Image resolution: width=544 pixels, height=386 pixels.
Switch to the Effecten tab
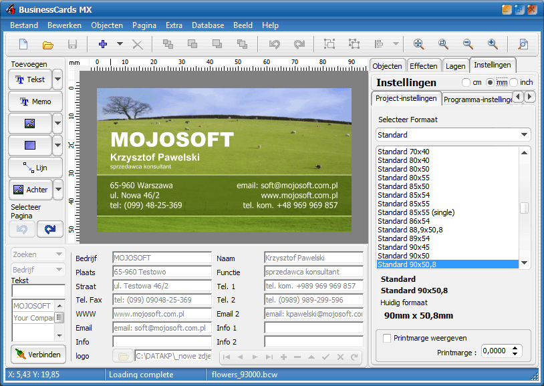423,66
